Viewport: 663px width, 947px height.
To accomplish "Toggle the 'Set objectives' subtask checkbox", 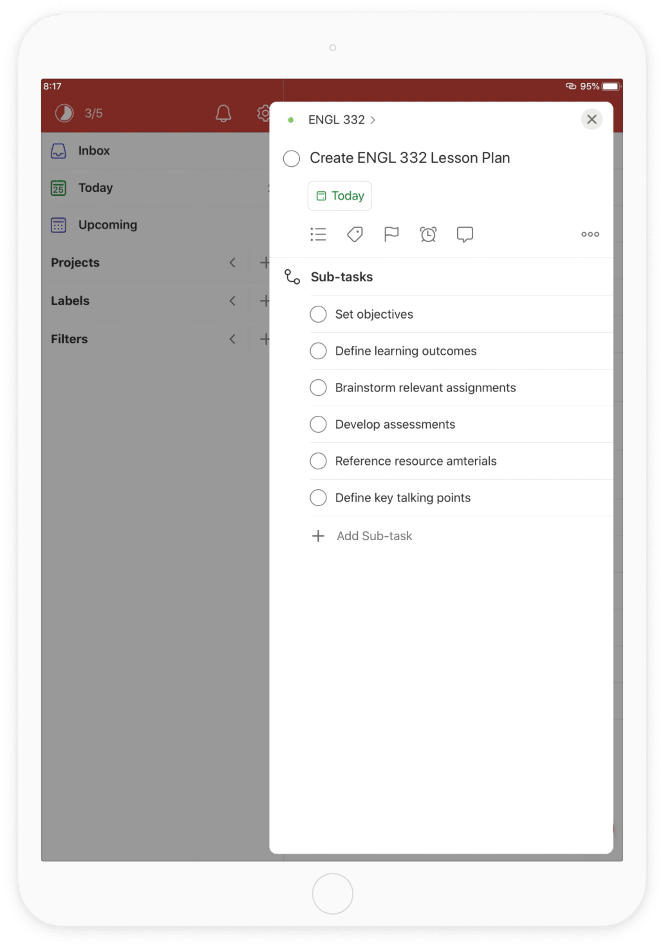I will pos(319,314).
